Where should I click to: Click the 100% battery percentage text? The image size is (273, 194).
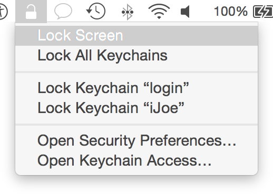[231, 12]
